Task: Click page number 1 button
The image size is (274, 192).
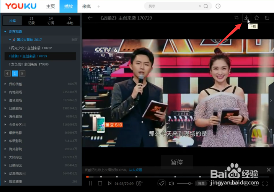Action: [x=15, y=73]
